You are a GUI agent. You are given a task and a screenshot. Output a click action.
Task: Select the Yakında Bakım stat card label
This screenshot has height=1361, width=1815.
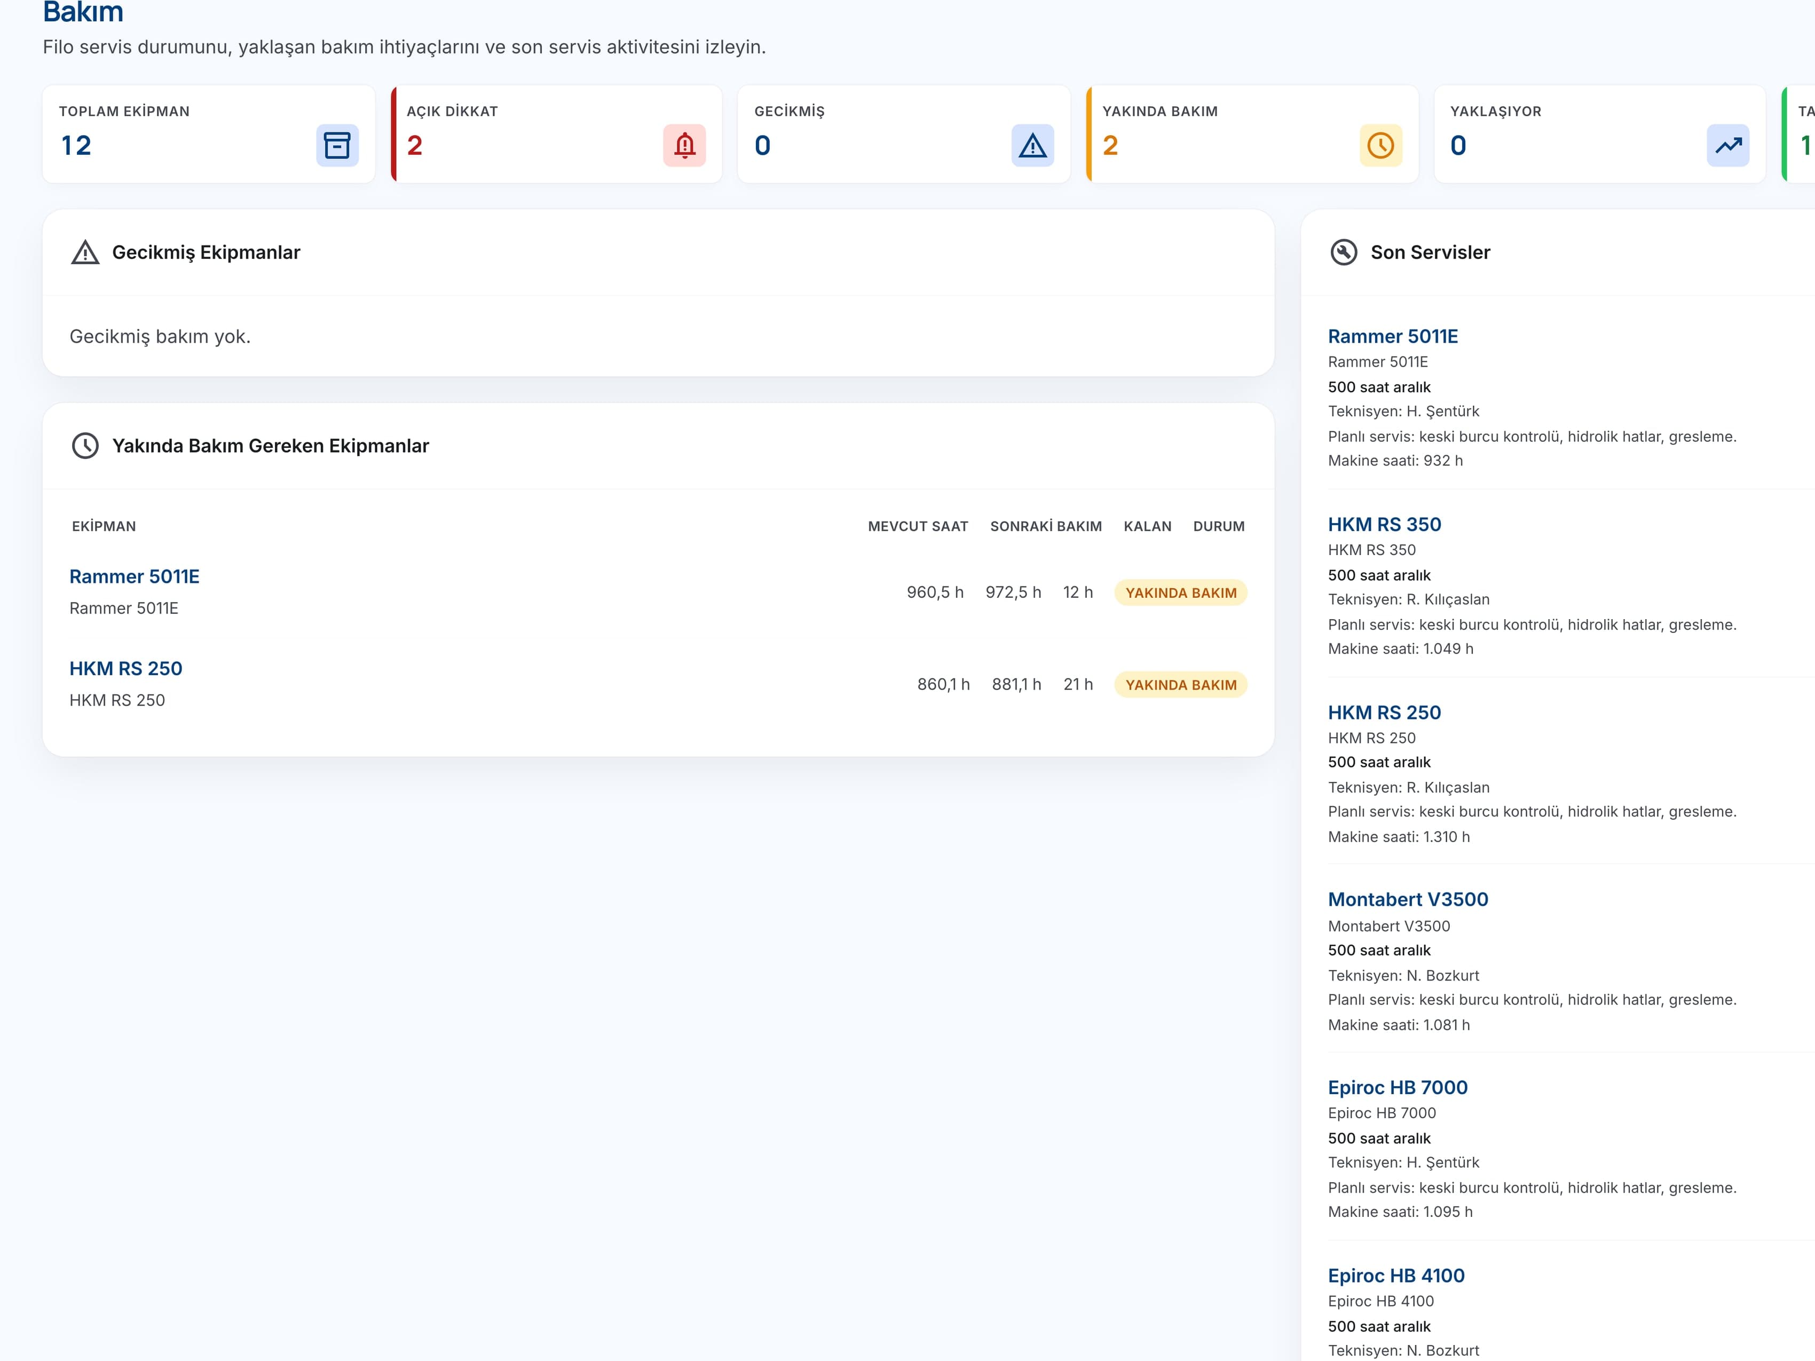click(1160, 112)
